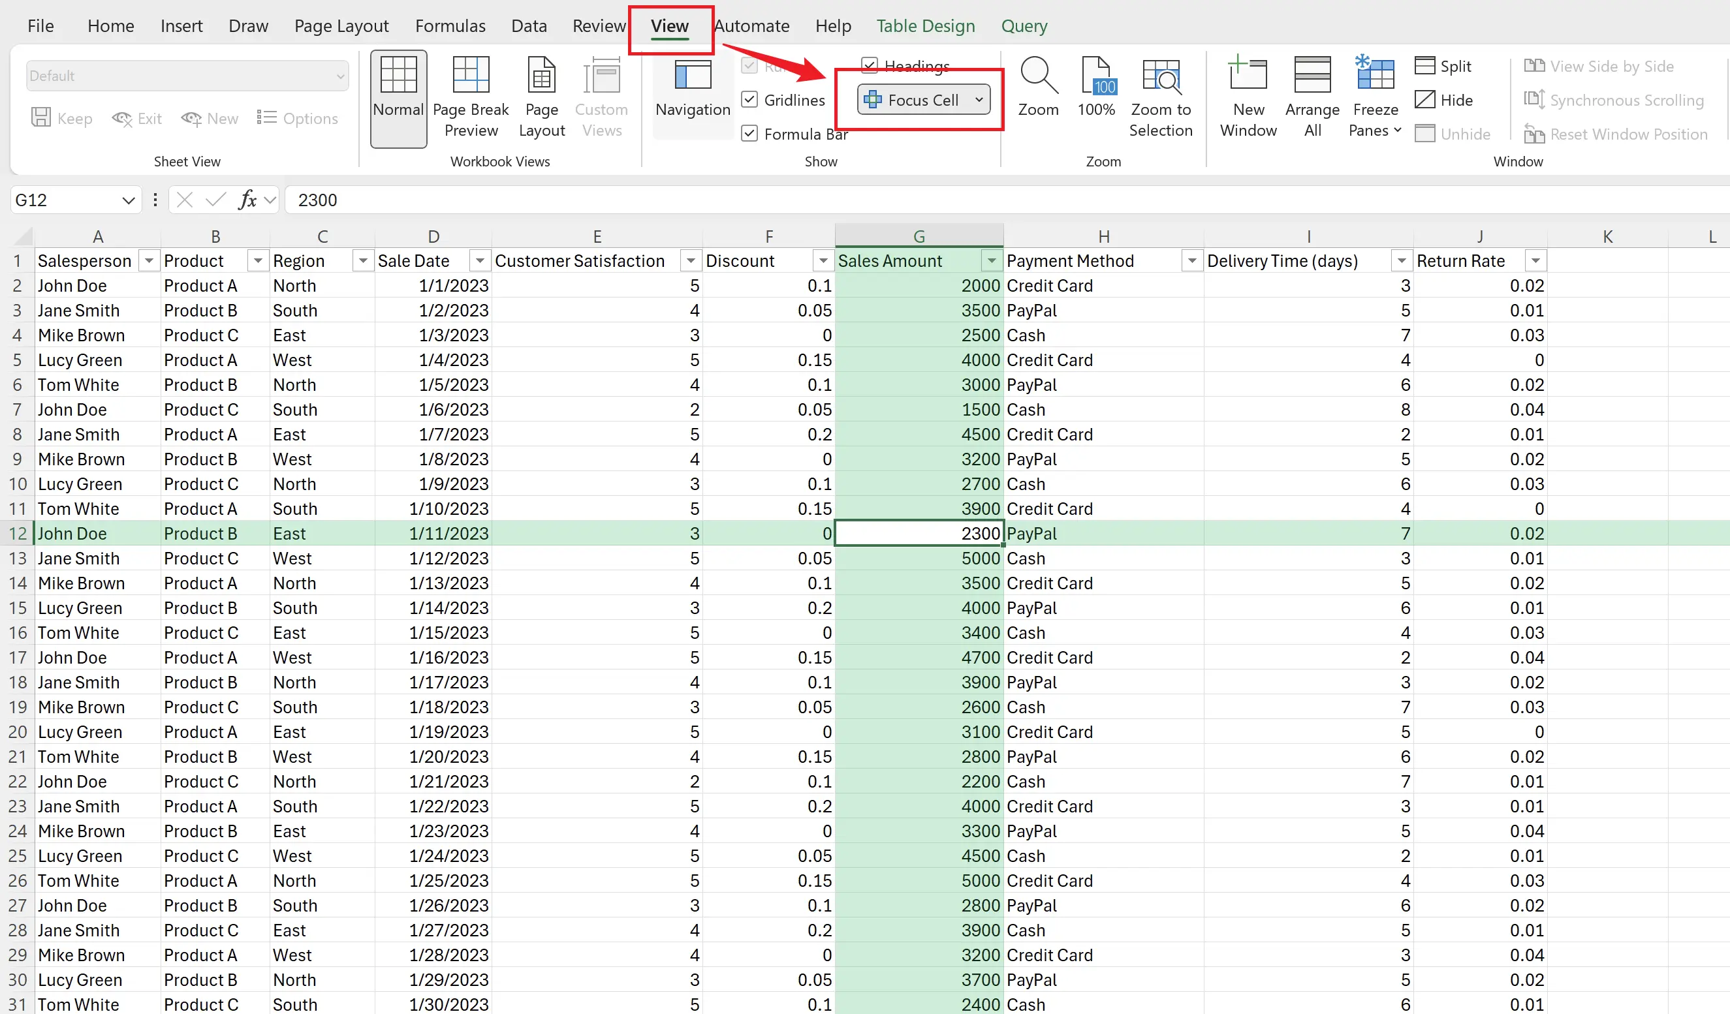Toggle the Headings checkbox

tap(869, 66)
